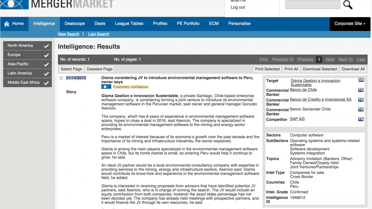The width and height of the screenshot is (372, 209).
Task: Click the TS badge for Banco de Credito
Action: click(x=361, y=100)
